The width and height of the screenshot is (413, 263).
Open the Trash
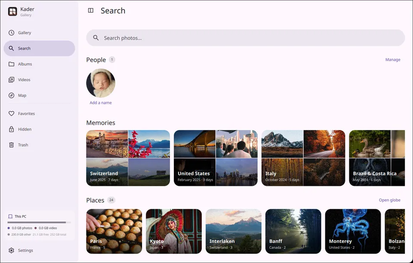pyautogui.click(x=39, y=145)
